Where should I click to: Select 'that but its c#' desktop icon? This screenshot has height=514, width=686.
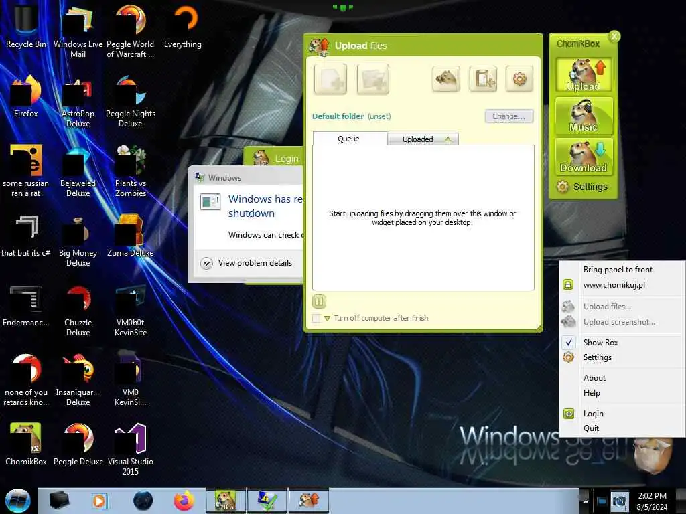click(x=26, y=235)
